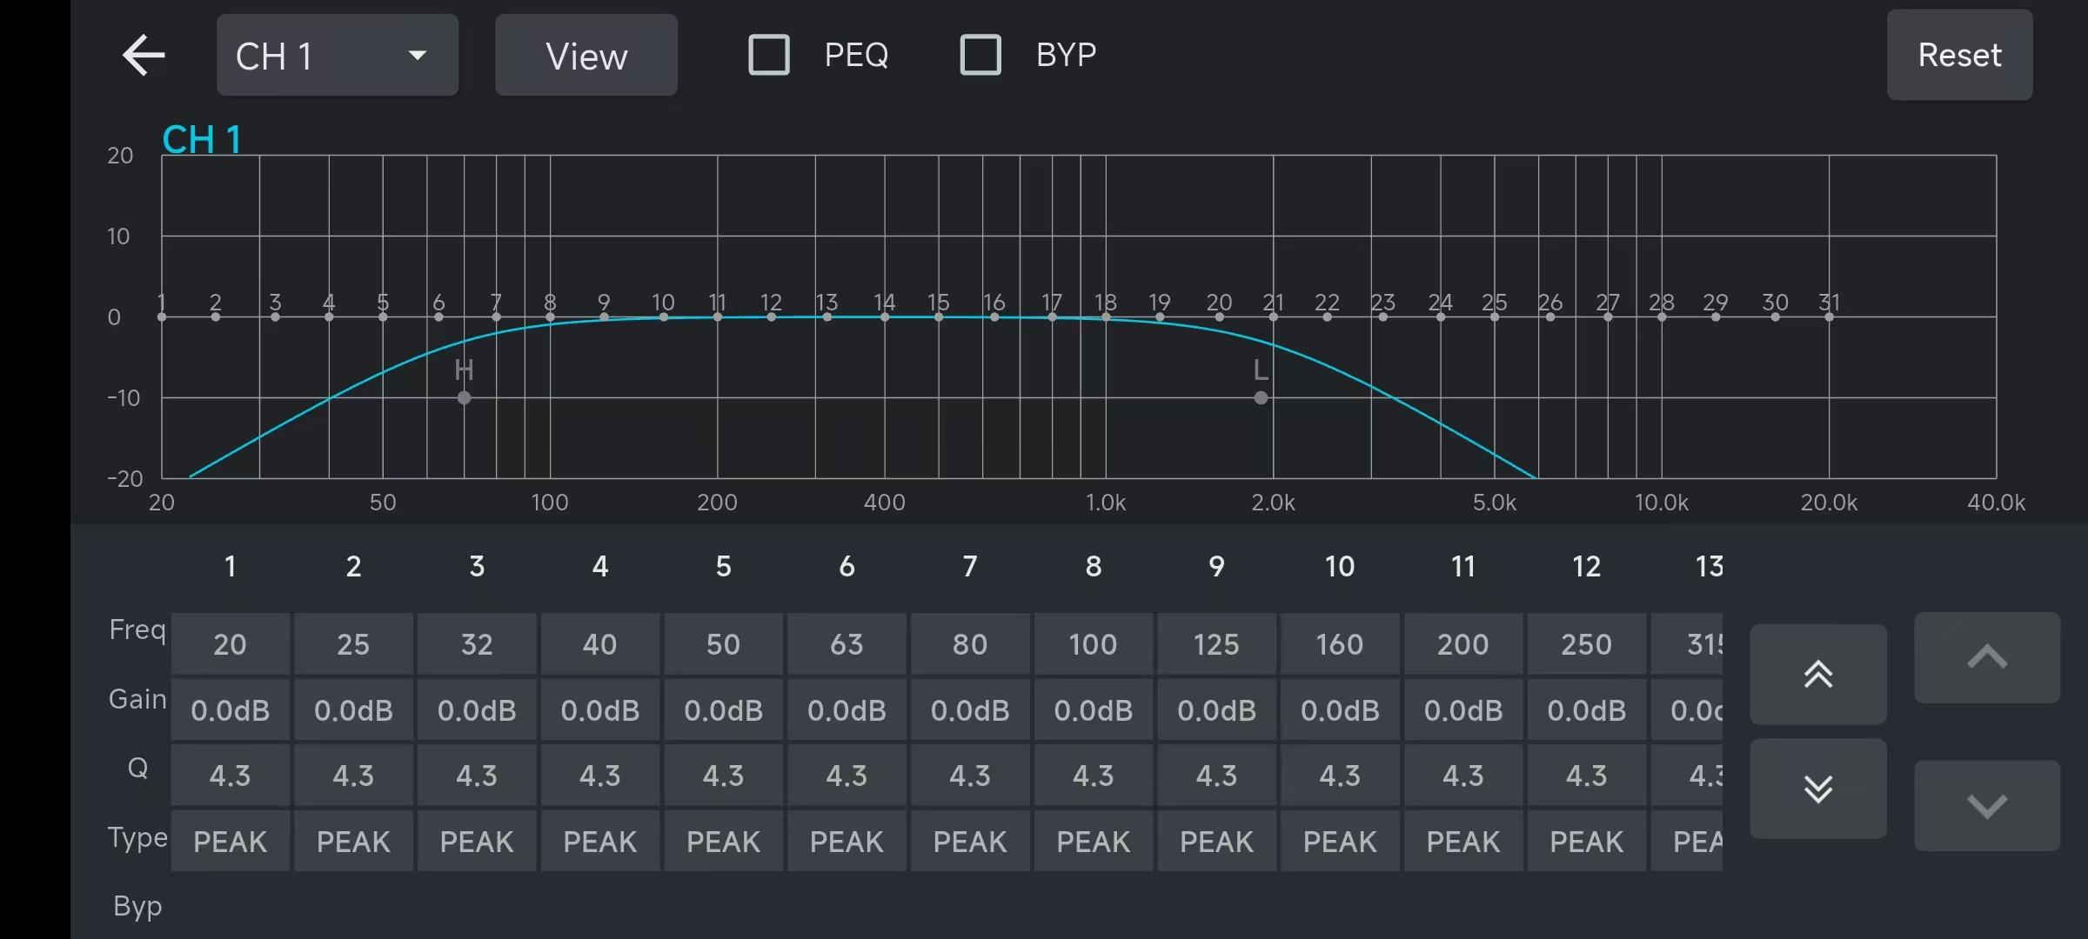Image resolution: width=2088 pixels, height=939 pixels.
Task: Edit band 3 gain value 0.0dB
Action: tap(476, 710)
